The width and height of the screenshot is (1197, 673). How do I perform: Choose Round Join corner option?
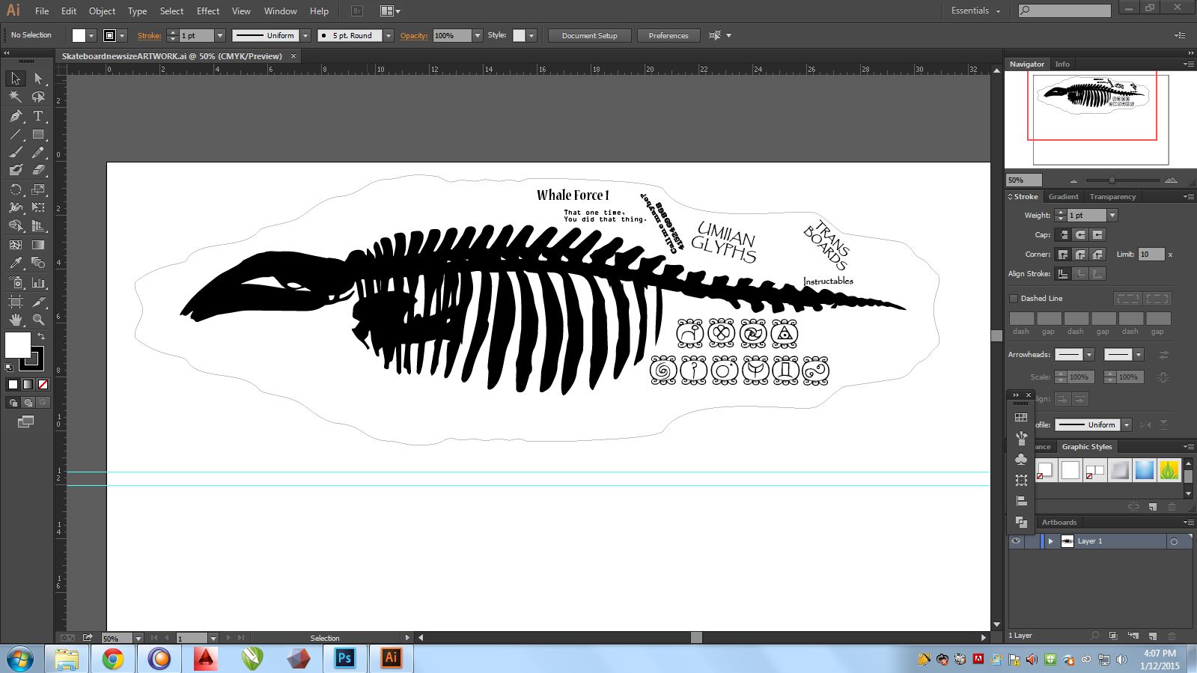coord(1080,255)
